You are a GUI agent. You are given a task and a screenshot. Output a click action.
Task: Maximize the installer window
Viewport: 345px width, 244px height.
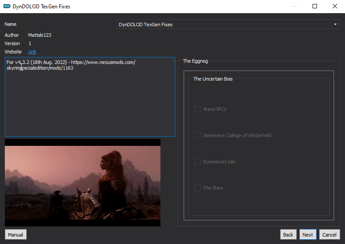pyautogui.click(x=315, y=6)
